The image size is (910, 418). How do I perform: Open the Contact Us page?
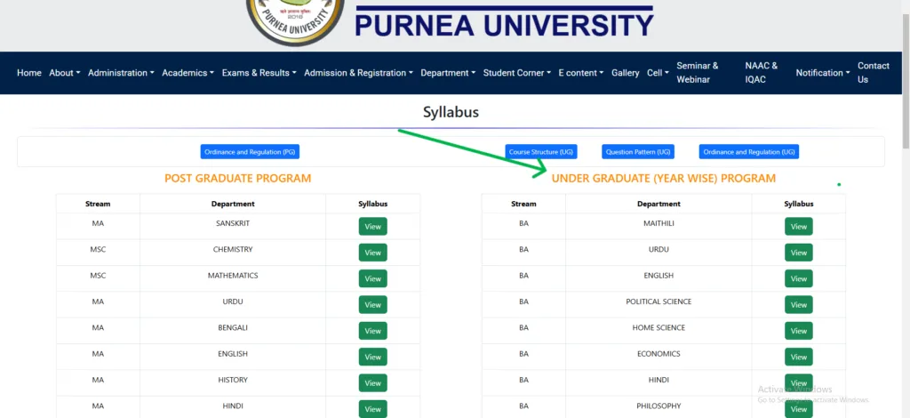(874, 73)
